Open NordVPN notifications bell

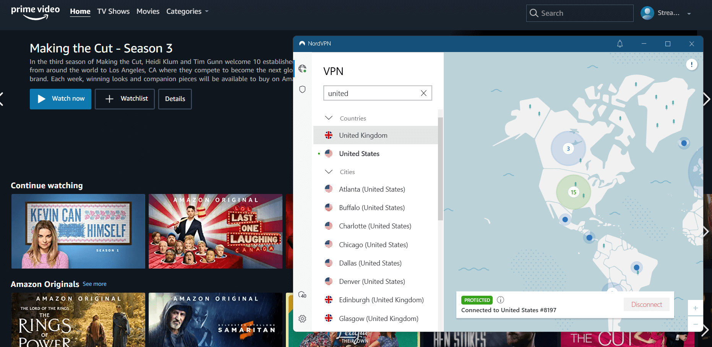click(620, 44)
